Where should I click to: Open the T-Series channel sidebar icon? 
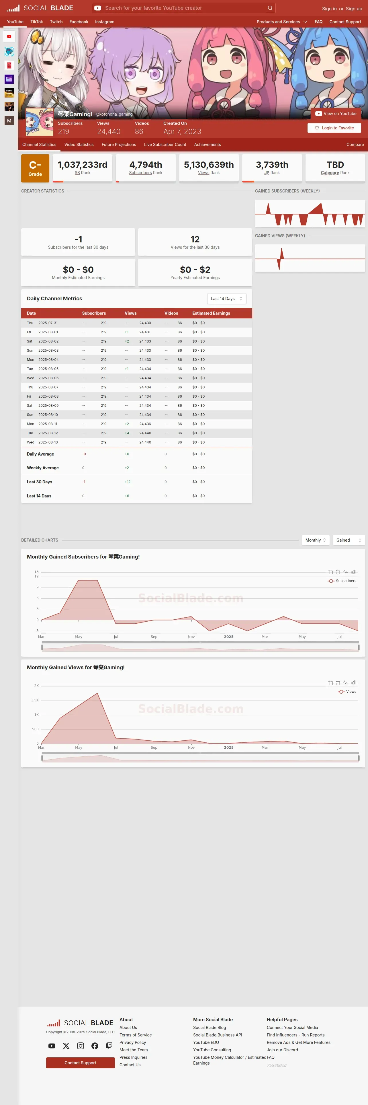pos(9,65)
